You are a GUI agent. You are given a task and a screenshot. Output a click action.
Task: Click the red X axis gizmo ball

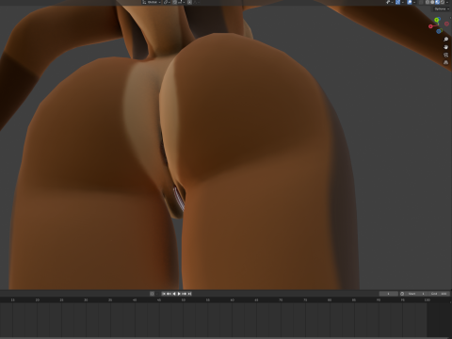(430, 26)
